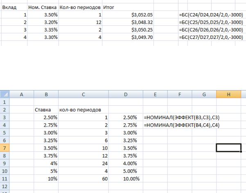Select column B header

(x=46, y=94)
